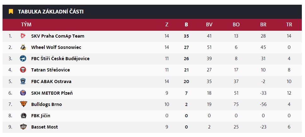Click the Bulldogs Brno bulldog logo
This screenshot has height=137, width=305.
23,104
